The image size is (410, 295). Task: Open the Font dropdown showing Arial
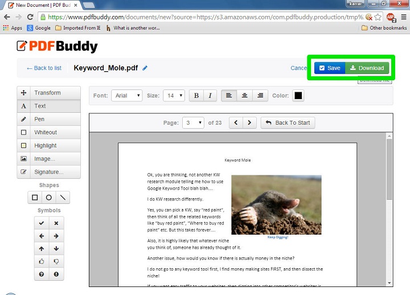tap(127, 96)
